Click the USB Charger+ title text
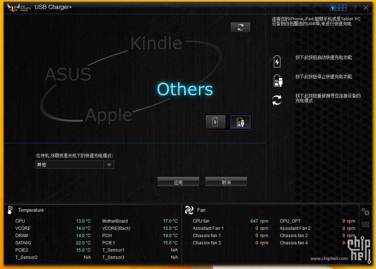Viewport: 376px width, 269px height. pyautogui.click(x=53, y=7)
